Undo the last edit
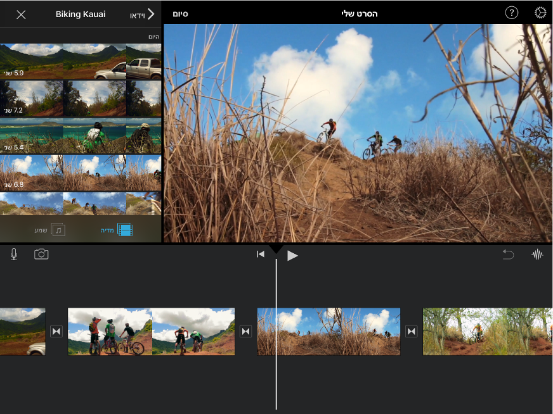This screenshot has width=553, height=414. point(508,254)
